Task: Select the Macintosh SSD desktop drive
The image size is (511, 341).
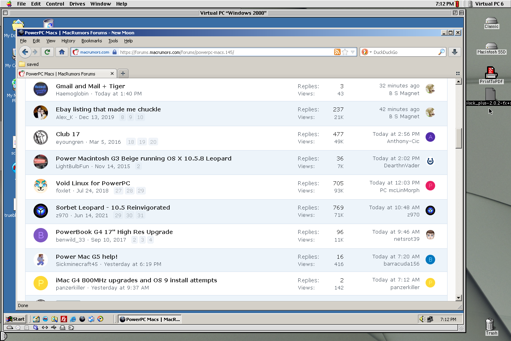Action: (491, 48)
